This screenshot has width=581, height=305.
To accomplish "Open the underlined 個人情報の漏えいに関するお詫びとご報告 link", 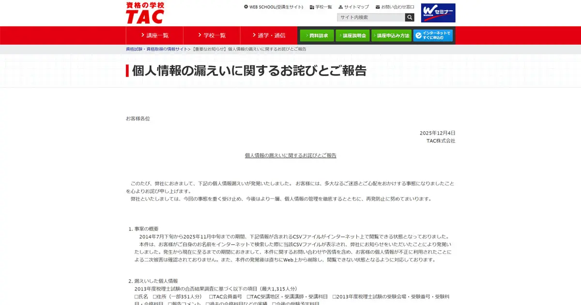I will tap(290, 155).
